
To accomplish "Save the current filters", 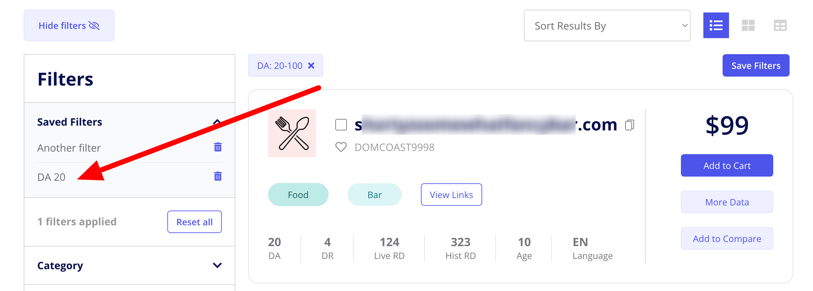I will click(756, 65).
